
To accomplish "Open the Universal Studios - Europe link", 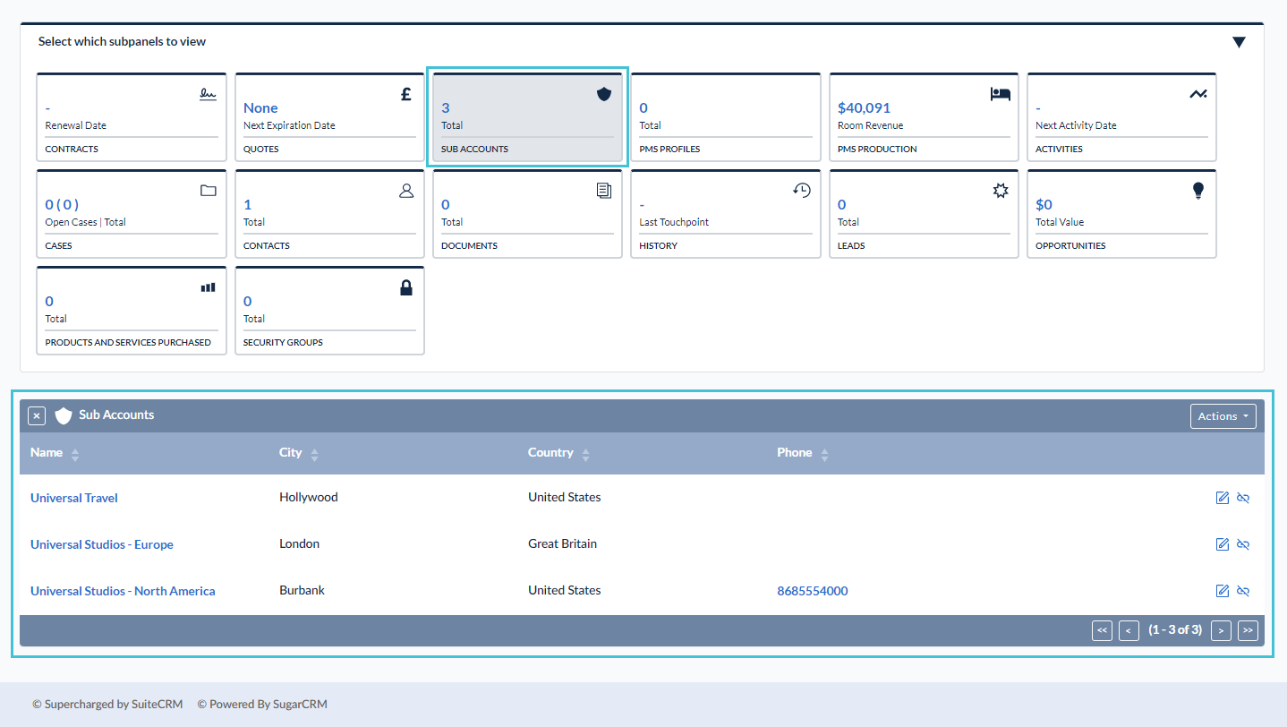I will [102, 544].
